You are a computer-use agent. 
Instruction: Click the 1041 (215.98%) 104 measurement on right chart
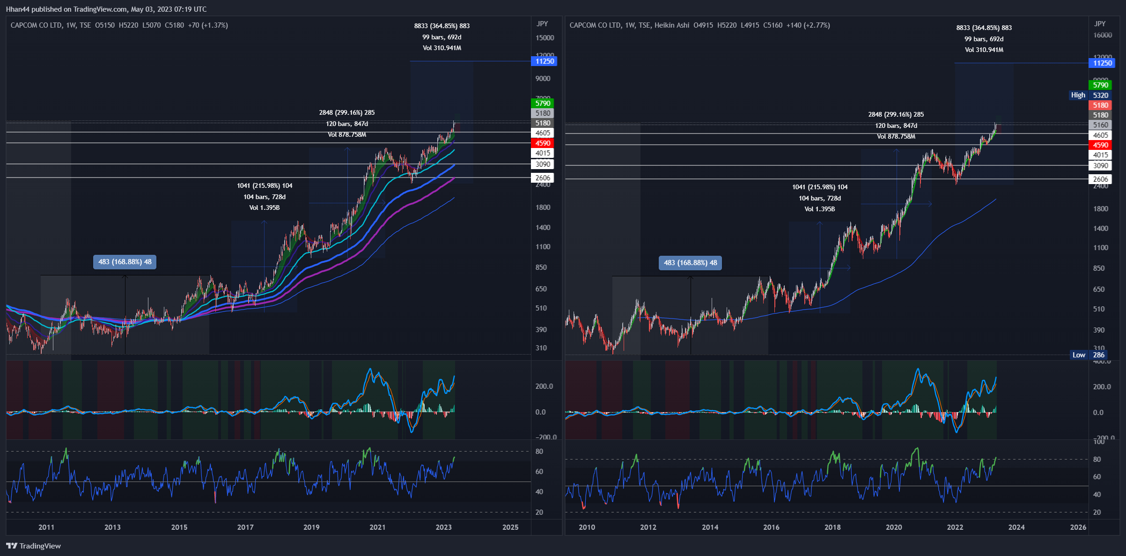click(820, 187)
